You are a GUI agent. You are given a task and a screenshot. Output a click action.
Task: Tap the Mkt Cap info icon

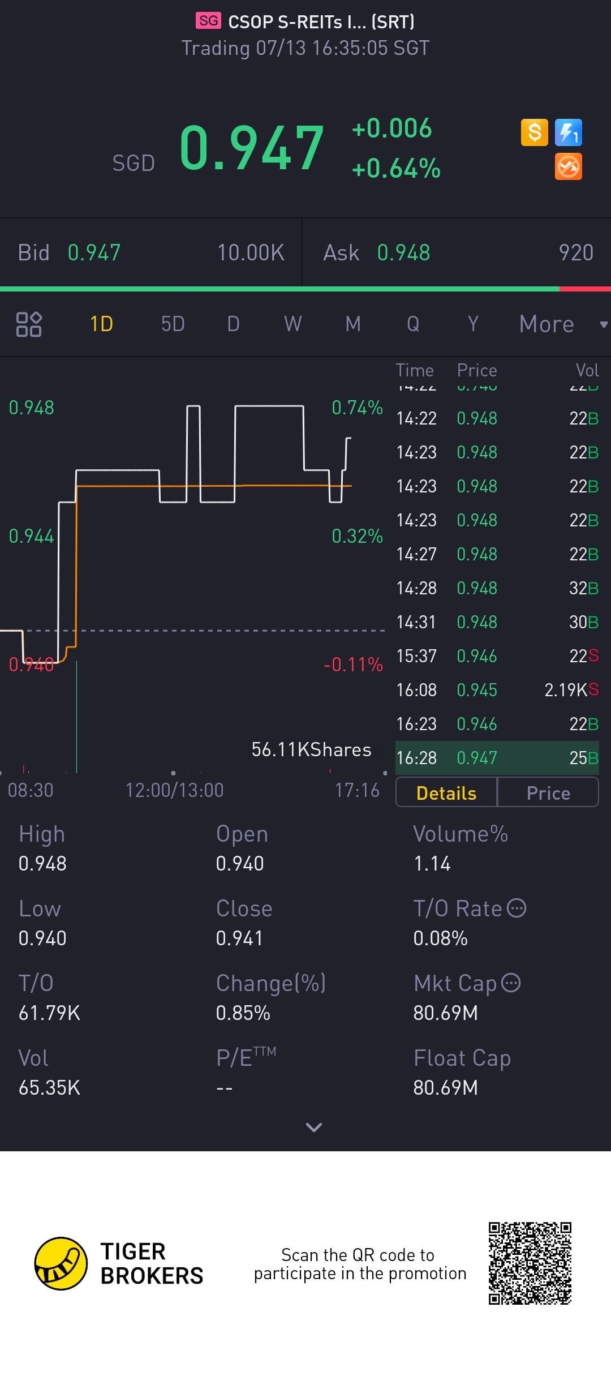pos(511,983)
